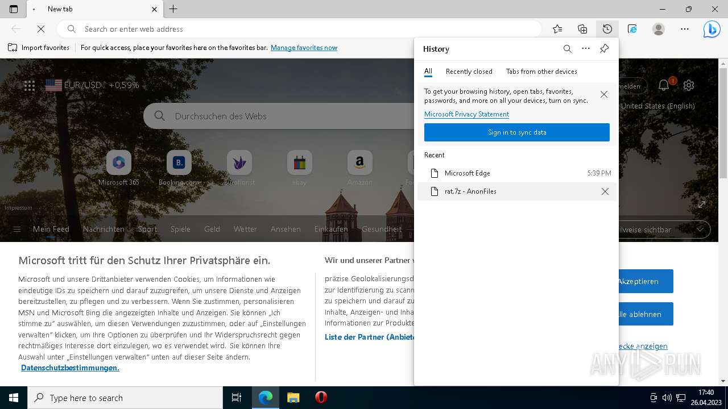Dismiss the sync notice banner

[x=604, y=94]
